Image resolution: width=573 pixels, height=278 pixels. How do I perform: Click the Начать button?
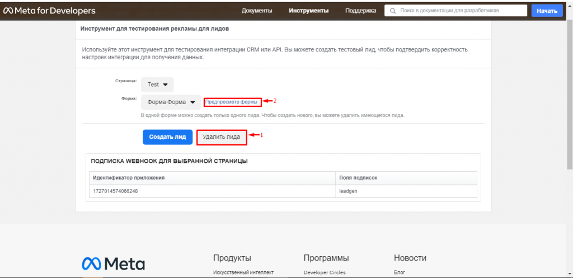point(547,11)
